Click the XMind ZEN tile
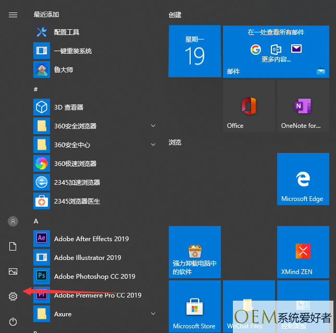The image size is (336, 333). coord(303,252)
